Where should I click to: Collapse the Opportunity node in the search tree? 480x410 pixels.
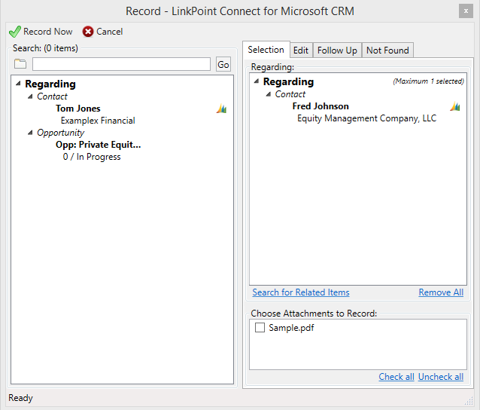coord(30,133)
